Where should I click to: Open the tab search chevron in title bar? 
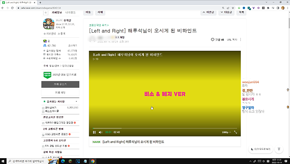(266, 2)
